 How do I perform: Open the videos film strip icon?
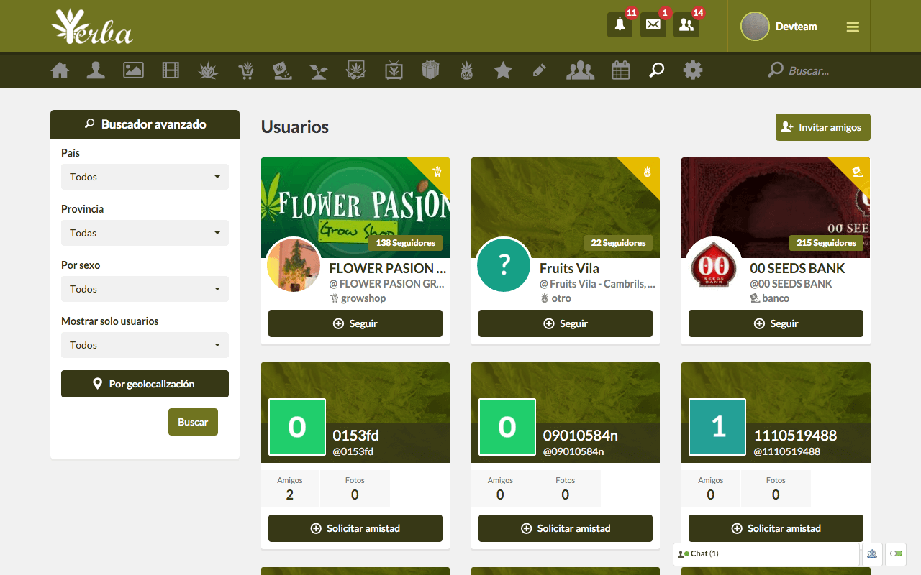click(x=171, y=70)
